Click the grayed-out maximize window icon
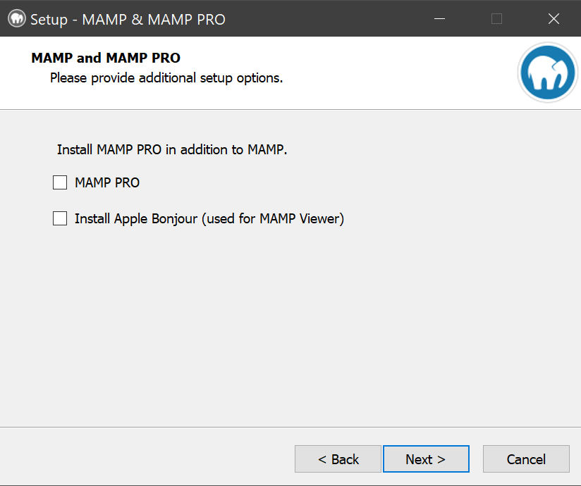 click(496, 19)
